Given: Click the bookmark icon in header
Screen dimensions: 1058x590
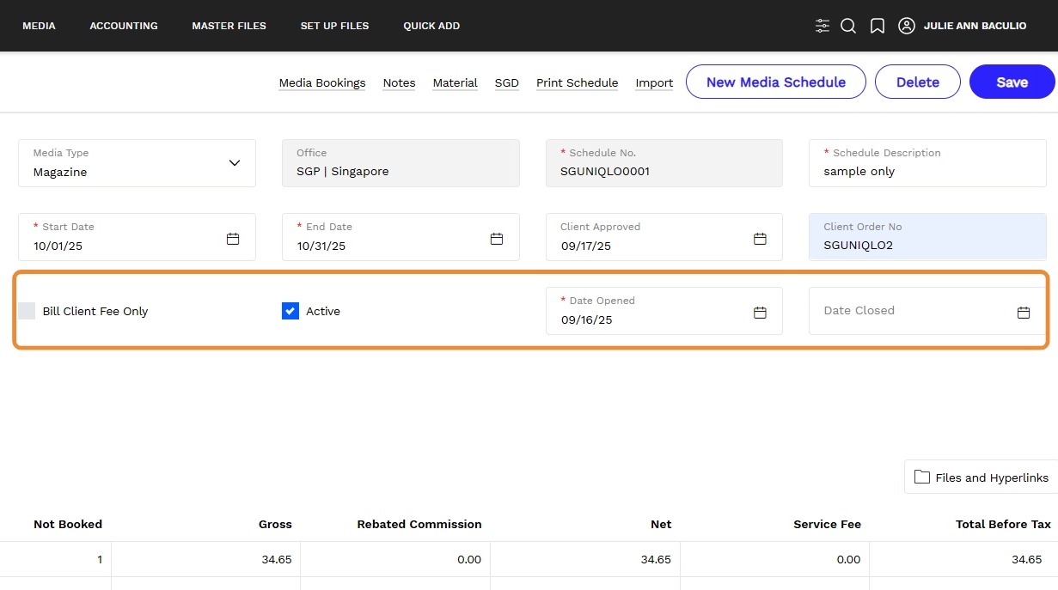Looking at the screenshot, I should [x=878, y=26].
